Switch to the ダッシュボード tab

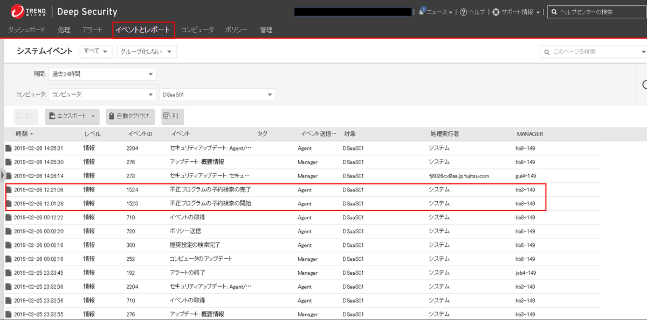point(27,30)
